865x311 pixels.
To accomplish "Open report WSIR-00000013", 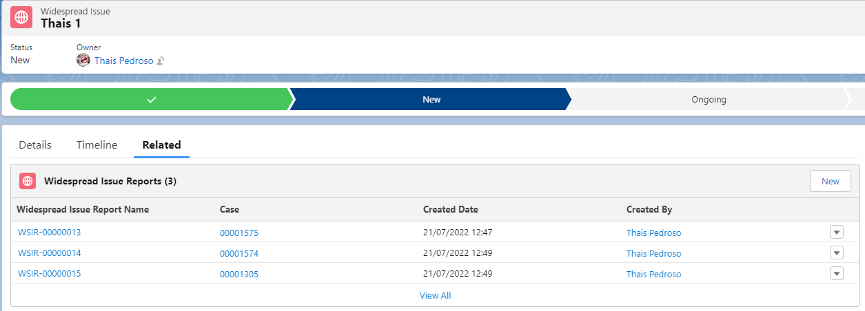I will tap(50, 232).
